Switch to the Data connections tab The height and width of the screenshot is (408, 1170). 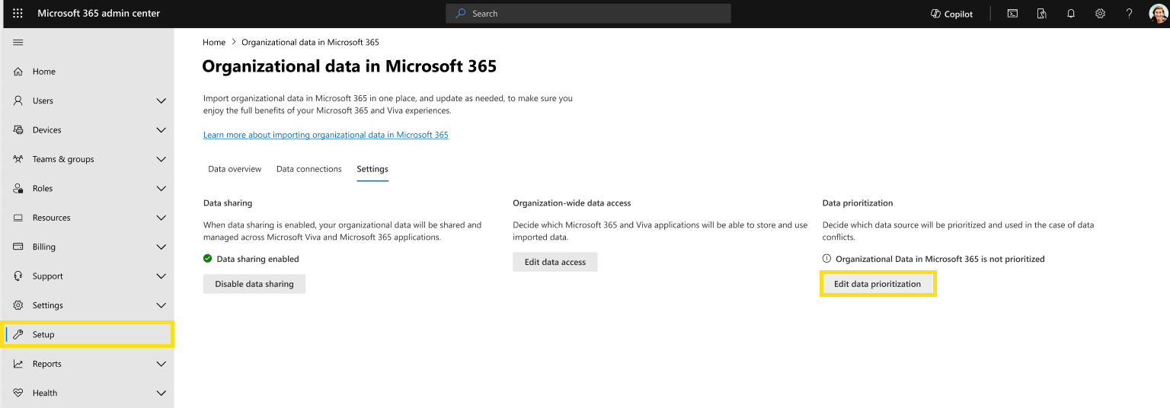[x=308, y=169]
